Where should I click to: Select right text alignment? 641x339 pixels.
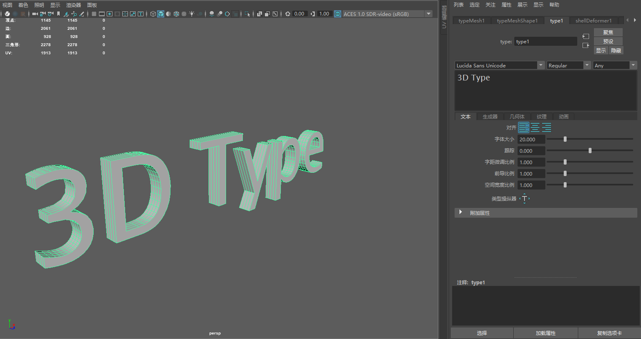tap(547, 128)
